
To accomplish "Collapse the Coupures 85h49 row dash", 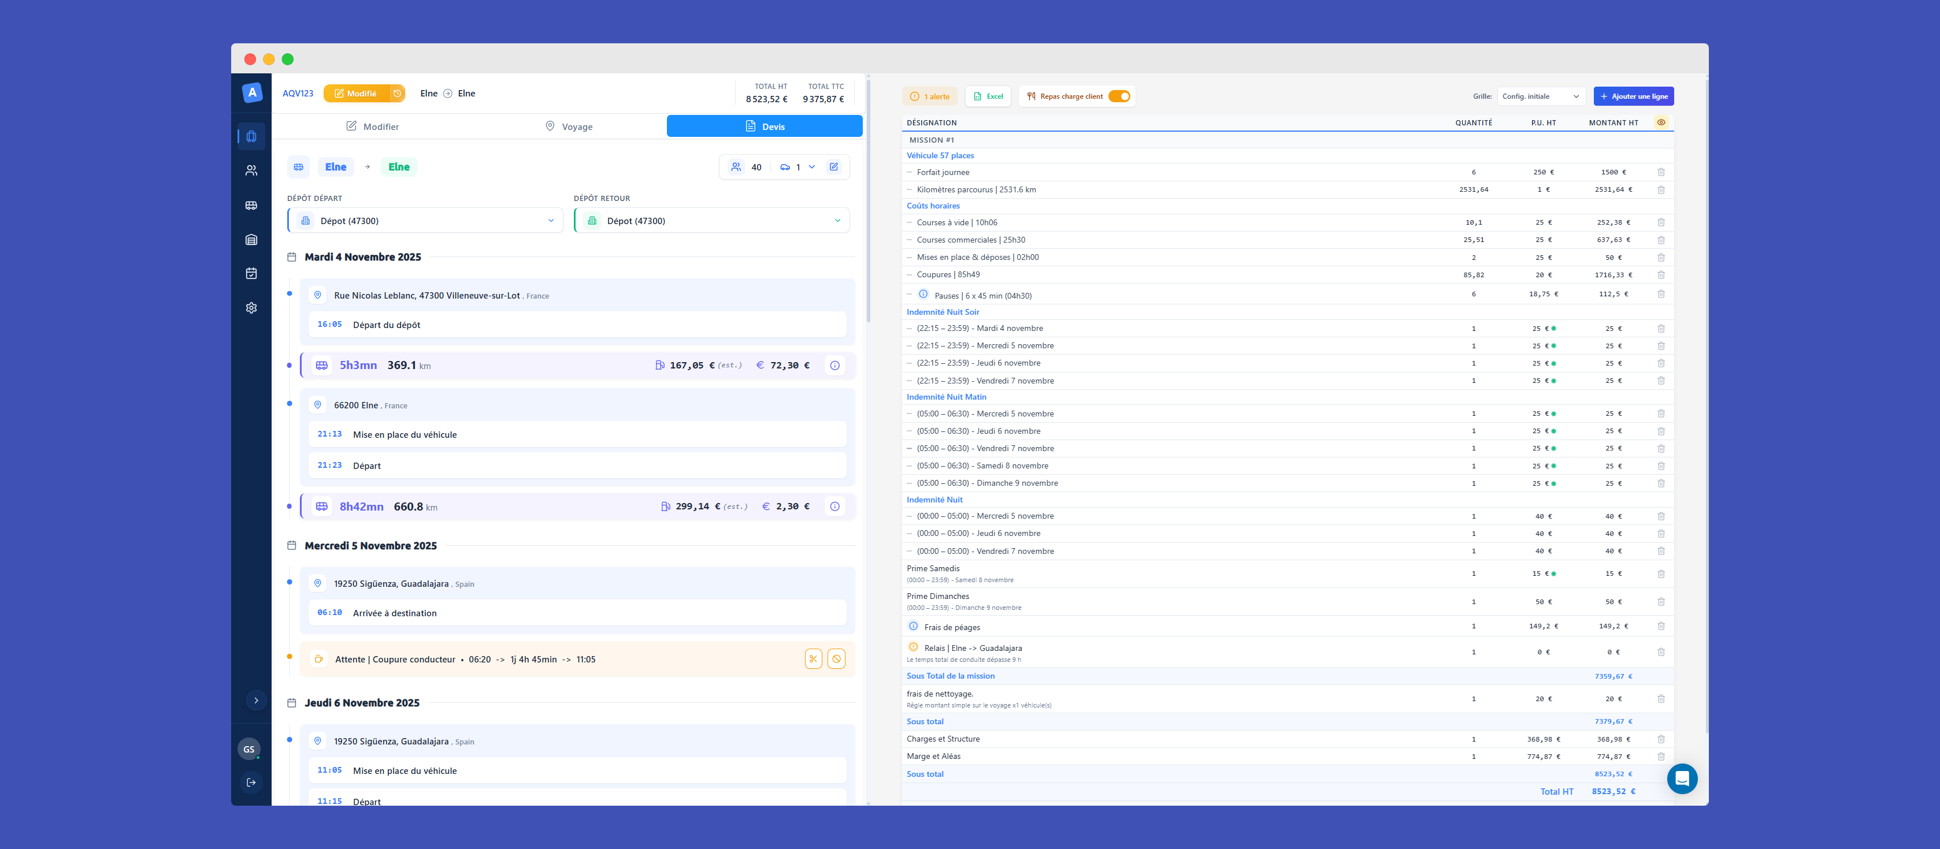I will [910, 275].
